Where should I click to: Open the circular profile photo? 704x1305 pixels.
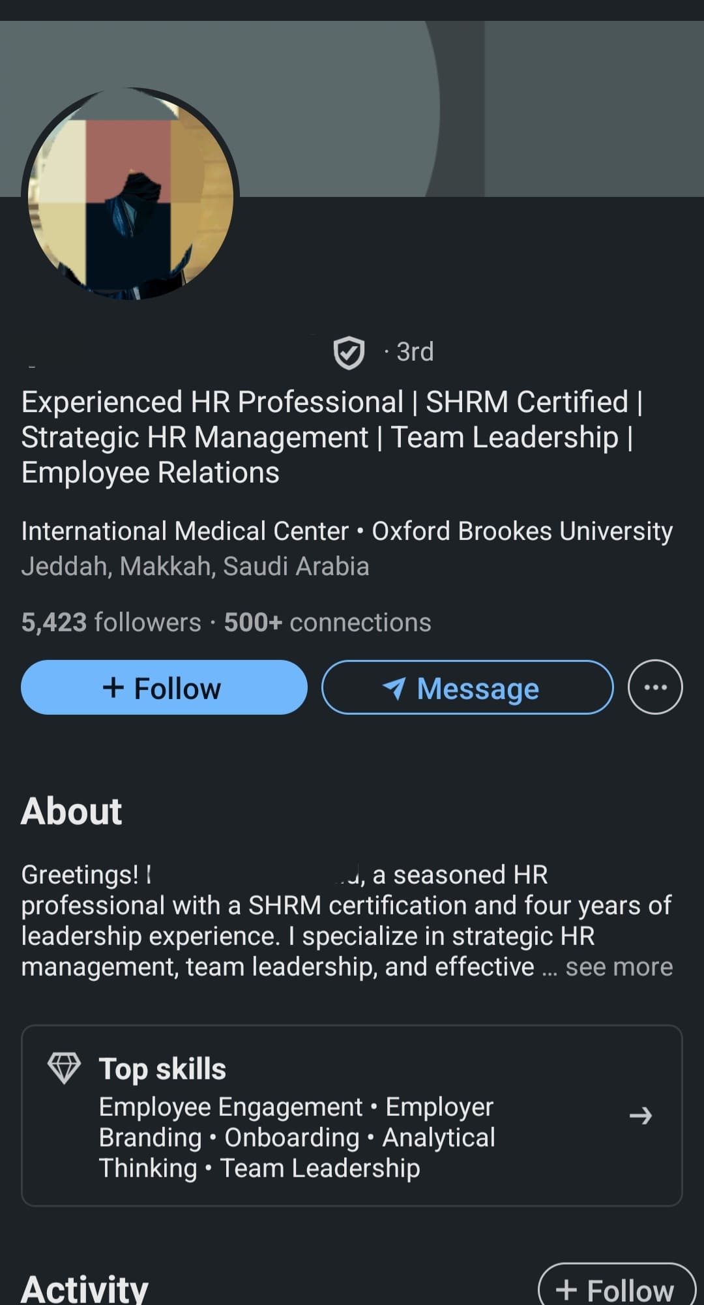coord(130,194)
